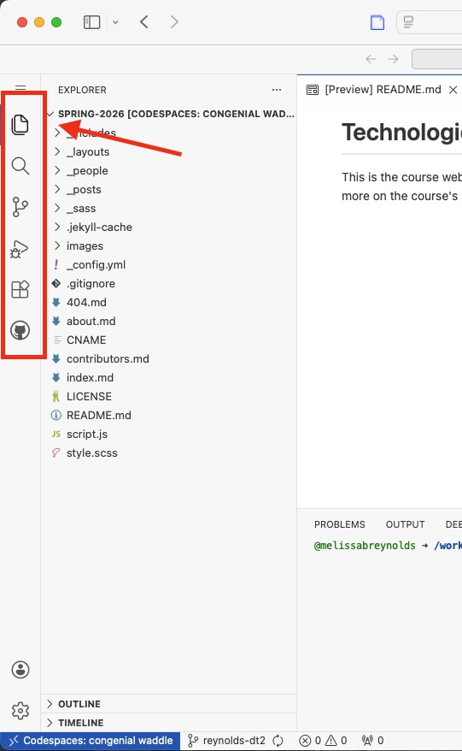The width and height of the screenshot is (462, 751).
Task: Expand the TIMELINE section
Action: coord(169,722)
